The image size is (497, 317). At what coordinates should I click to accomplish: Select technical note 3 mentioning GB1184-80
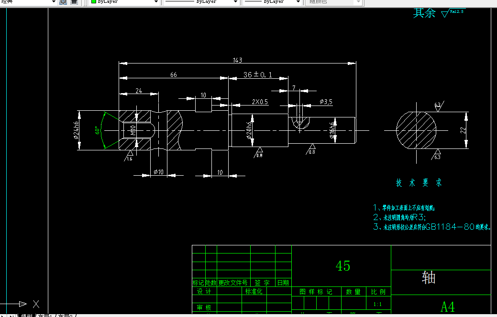click(431, 227)
